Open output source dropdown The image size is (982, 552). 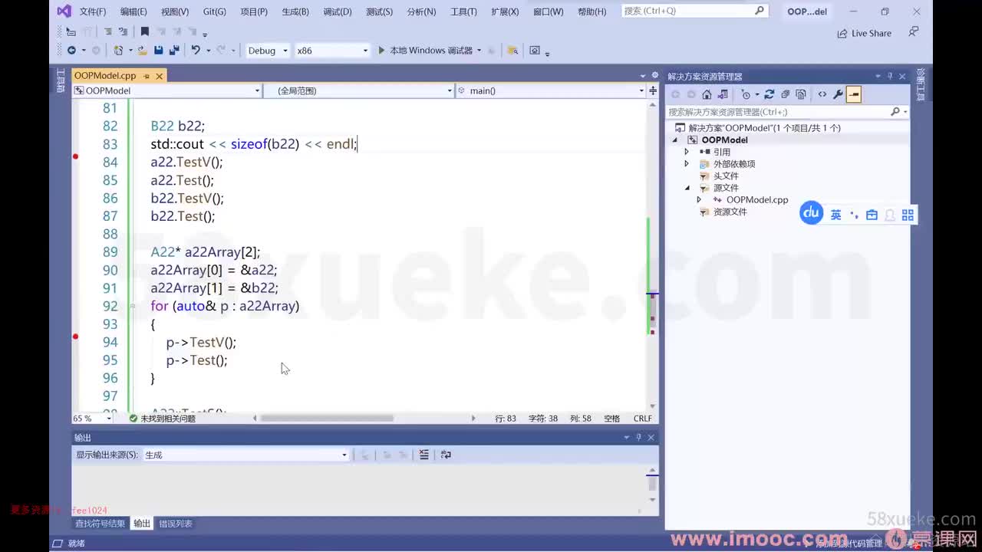click(x=245, y=455)
